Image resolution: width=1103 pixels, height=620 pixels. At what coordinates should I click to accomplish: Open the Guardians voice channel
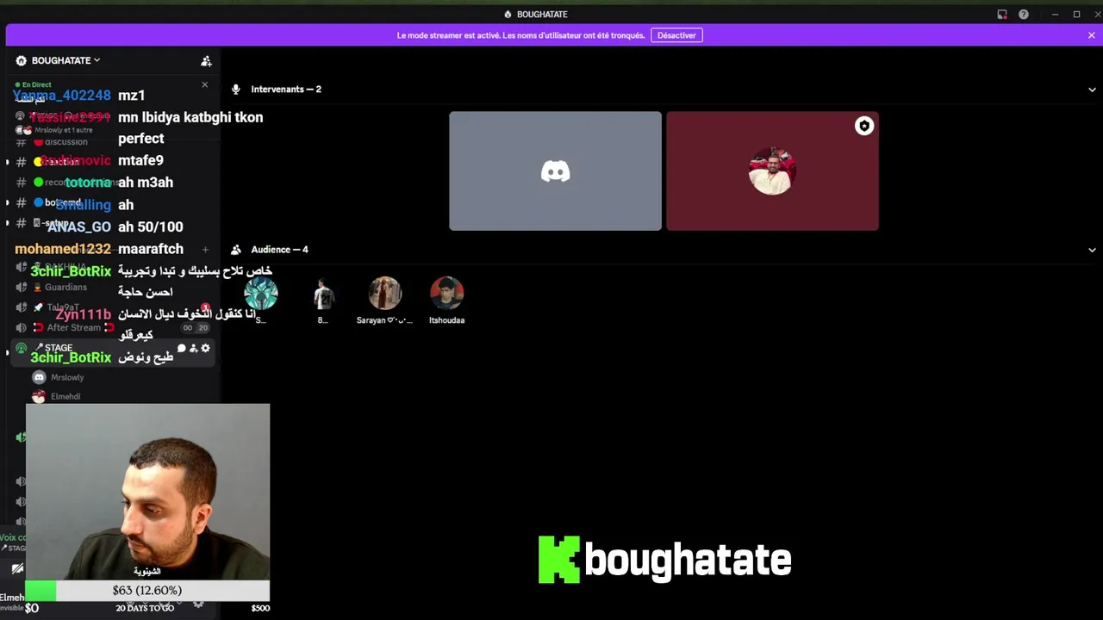click(x=112, y=287)
